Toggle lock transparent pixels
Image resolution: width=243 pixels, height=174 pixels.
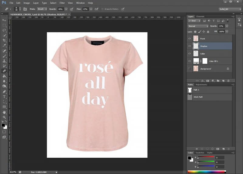tap(195, 32)
